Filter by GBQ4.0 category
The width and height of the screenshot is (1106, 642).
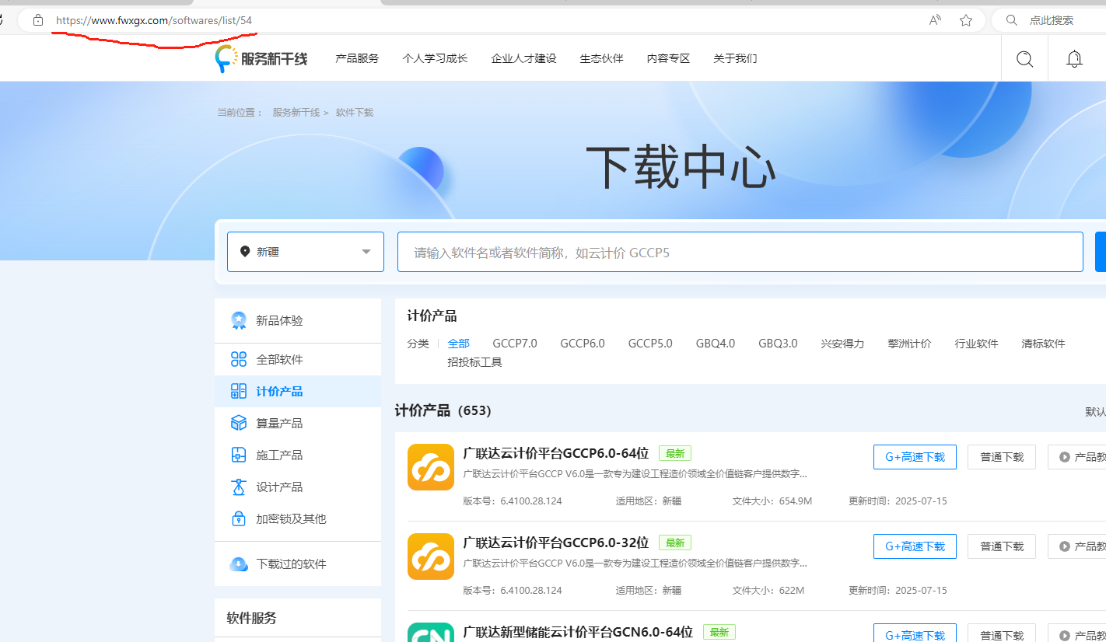coord(716,344)
